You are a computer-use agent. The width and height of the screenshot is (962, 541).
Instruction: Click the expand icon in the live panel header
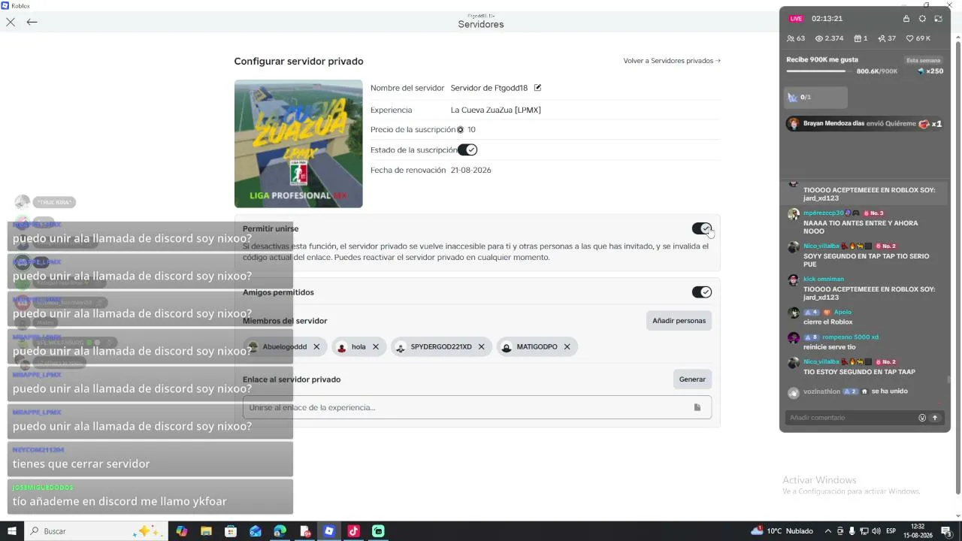pos(938,19)
